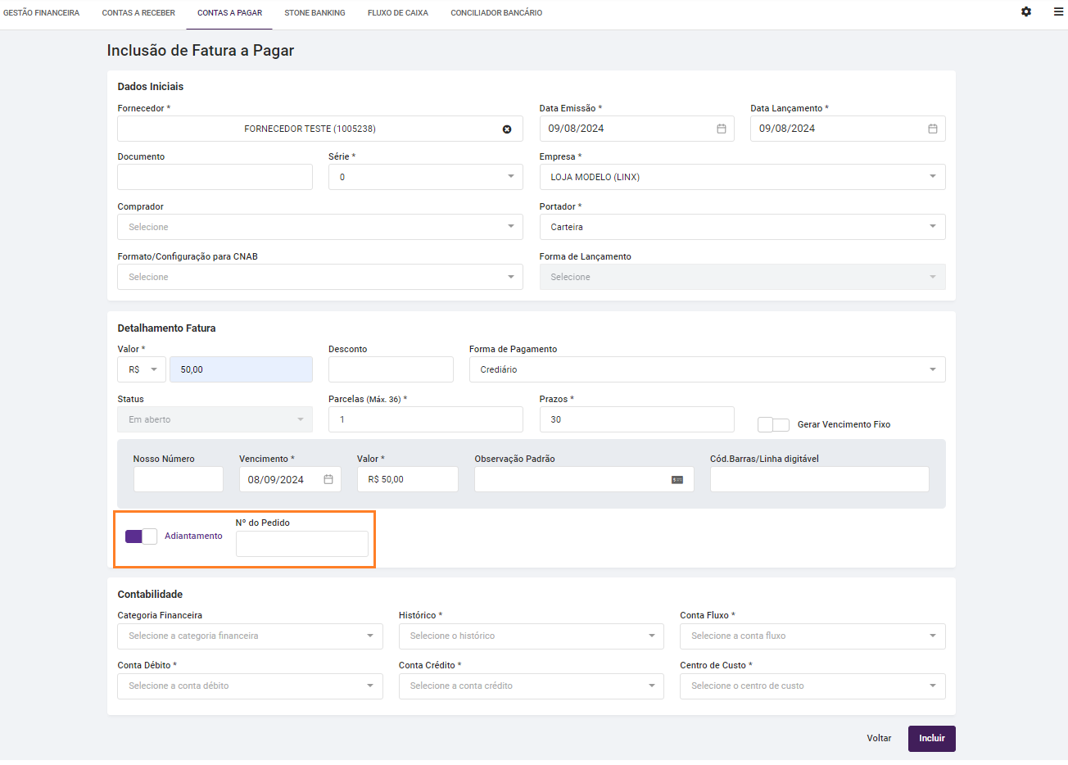Image resolution: width=1068 pixels, height=765 pixels.
Task: Click the Nº do Pedido input field
Action: pyautogui.click(x=301, y=544)
